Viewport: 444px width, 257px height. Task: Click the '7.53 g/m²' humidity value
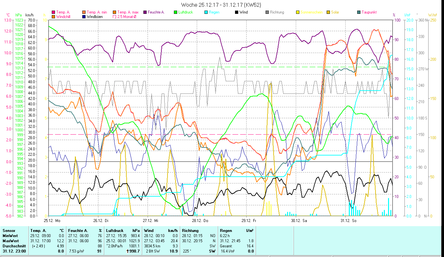coord(77,251)
